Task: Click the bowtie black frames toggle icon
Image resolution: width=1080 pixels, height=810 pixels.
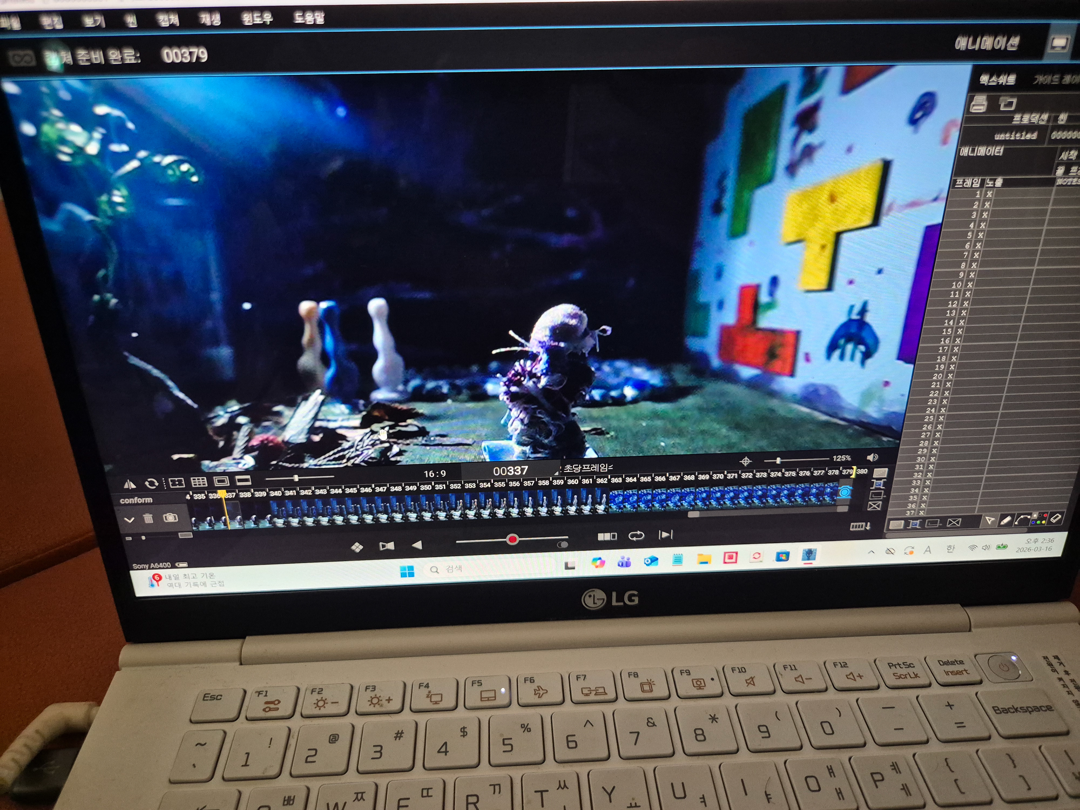Action: coord(387,546)
